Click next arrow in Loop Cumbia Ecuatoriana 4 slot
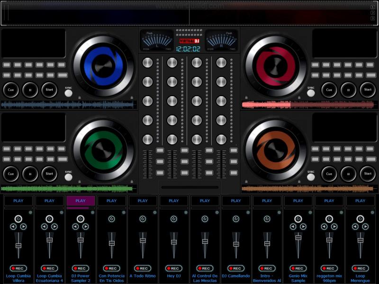Image resolution: width=379 pixels, height=284 pixels. click(x=54, y=227)
